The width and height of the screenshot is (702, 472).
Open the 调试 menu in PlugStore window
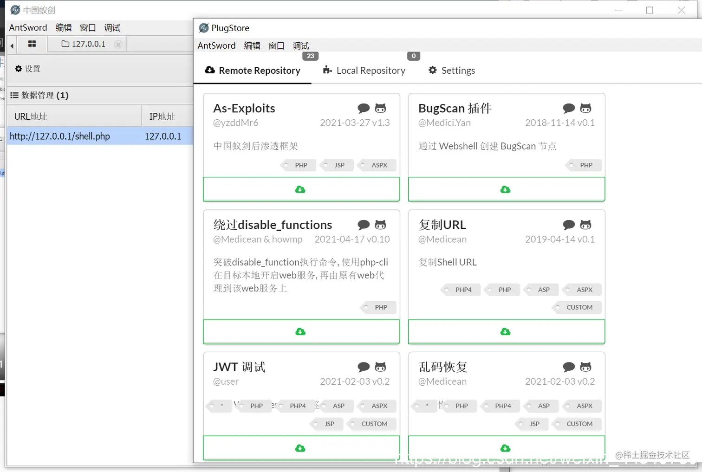[301, 45]
